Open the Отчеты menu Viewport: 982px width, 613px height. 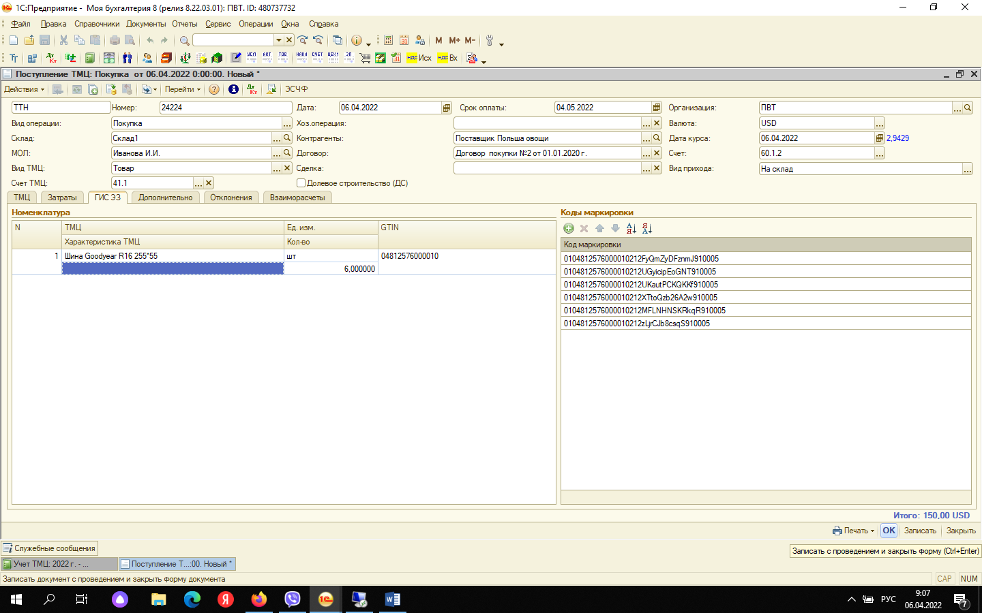click(184, 24)
